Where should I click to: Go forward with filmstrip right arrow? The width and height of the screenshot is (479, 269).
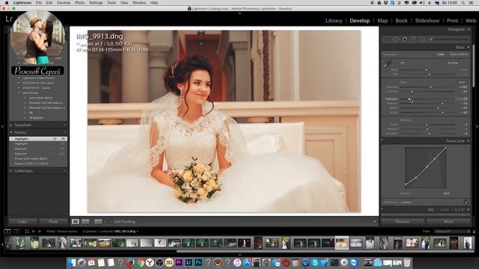(x=40, y=231)
